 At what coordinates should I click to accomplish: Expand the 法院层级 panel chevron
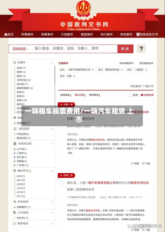52,129
